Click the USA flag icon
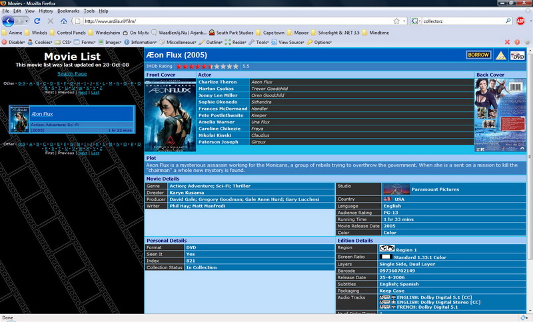 [387, 199]
